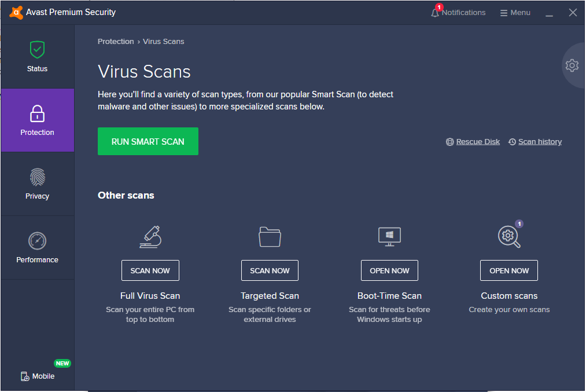This screenshot has width=586, height=392.
Task: Click the Virus Scans page heading
Action: 144,71
